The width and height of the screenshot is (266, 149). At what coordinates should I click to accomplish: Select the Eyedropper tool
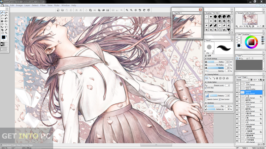[x=6, y=30]
